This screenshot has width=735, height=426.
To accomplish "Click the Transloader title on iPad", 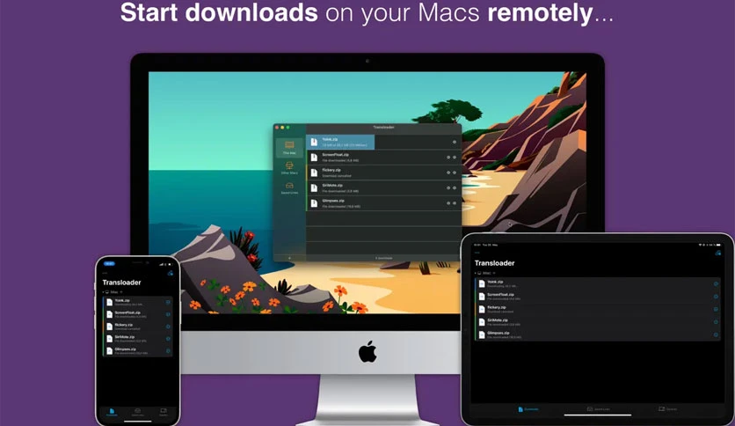I will point(494,263).
